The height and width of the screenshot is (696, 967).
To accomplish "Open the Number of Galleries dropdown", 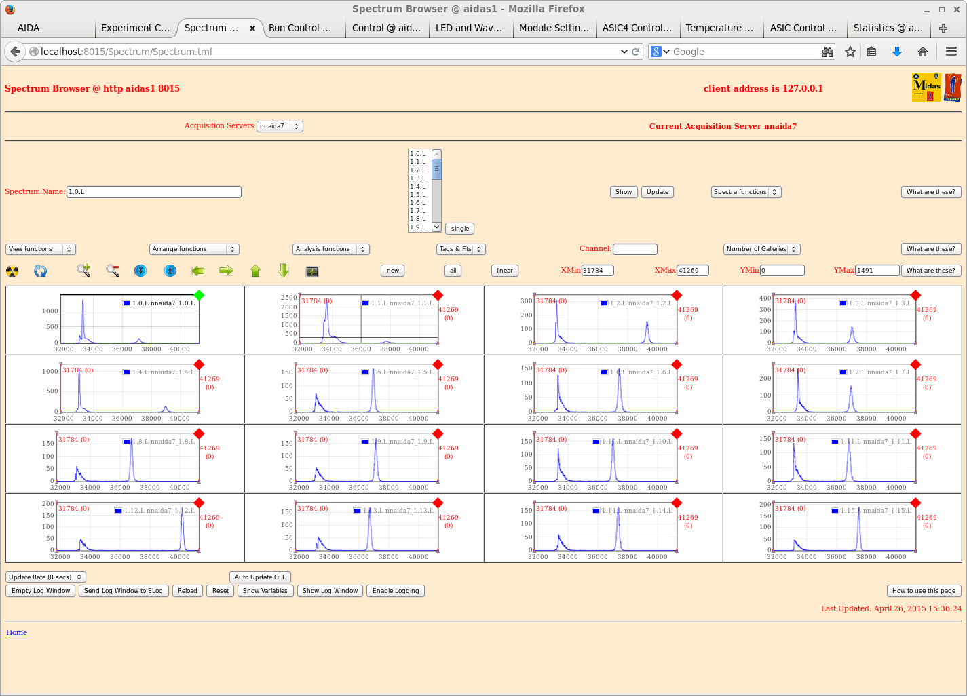I will click(762, 249).
